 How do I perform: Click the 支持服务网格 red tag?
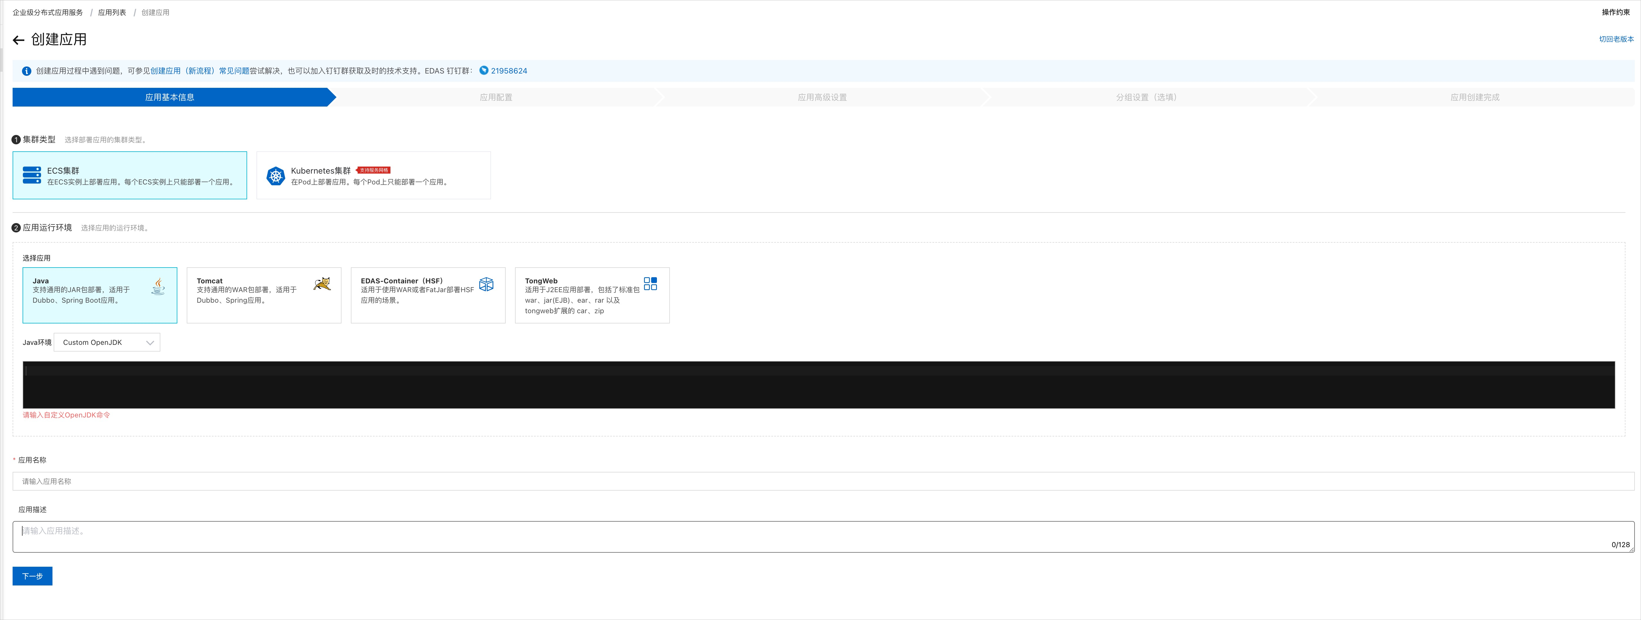click(373, 170)
